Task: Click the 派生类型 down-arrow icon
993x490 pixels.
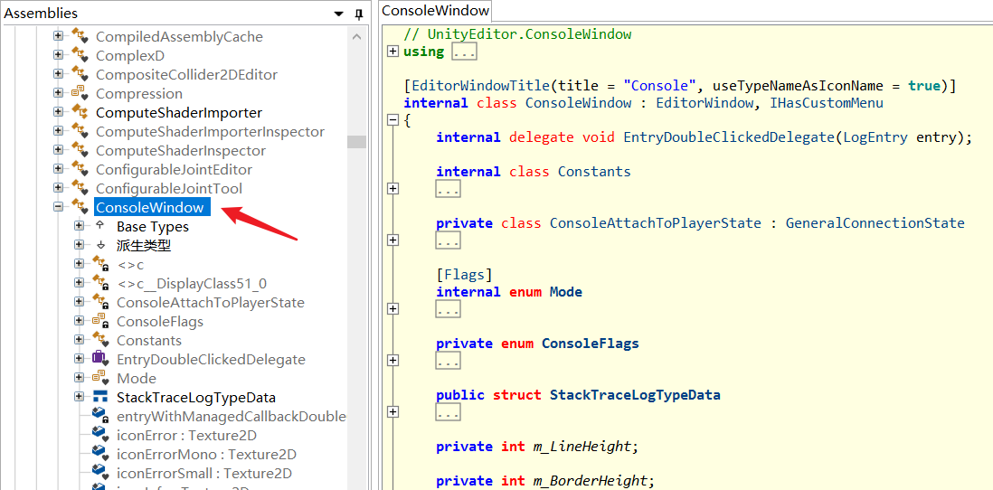Action: [99, 245]
